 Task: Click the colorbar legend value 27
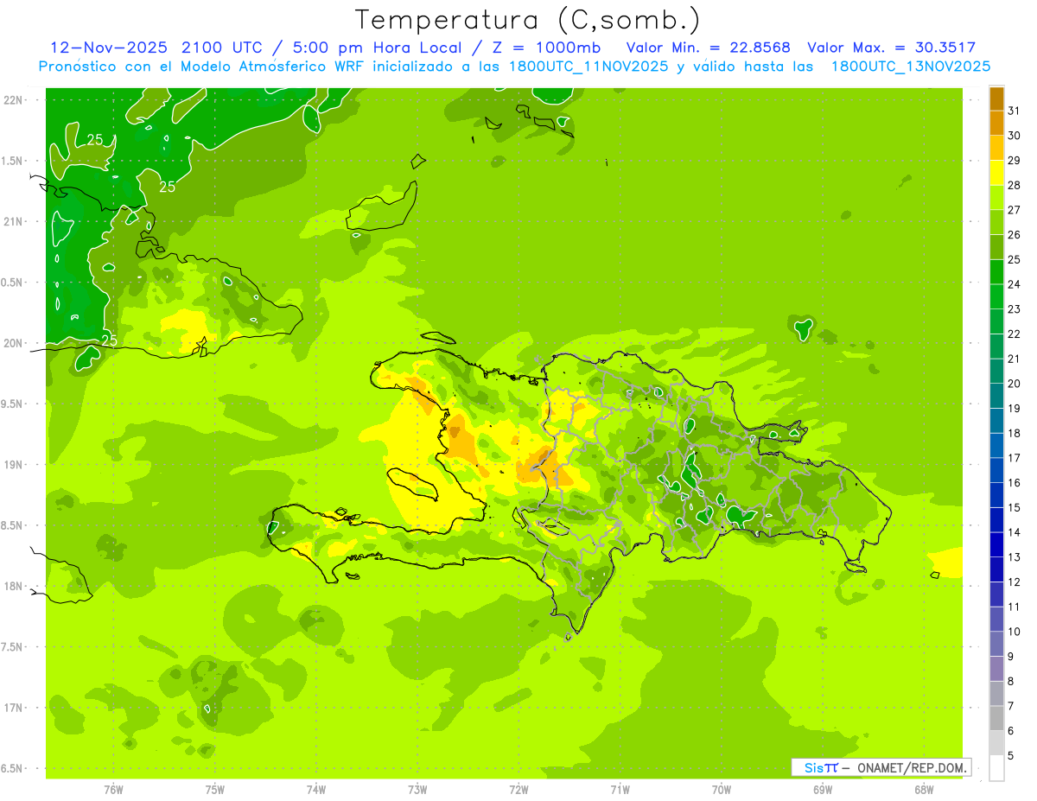[x=1014, y=210]
